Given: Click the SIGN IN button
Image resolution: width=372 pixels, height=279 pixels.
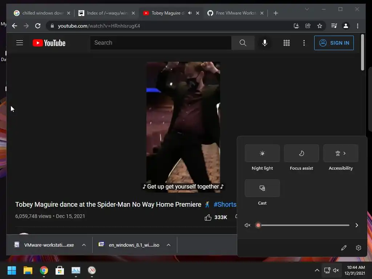Looking at the screenshot, I should (x=334, y=43).
